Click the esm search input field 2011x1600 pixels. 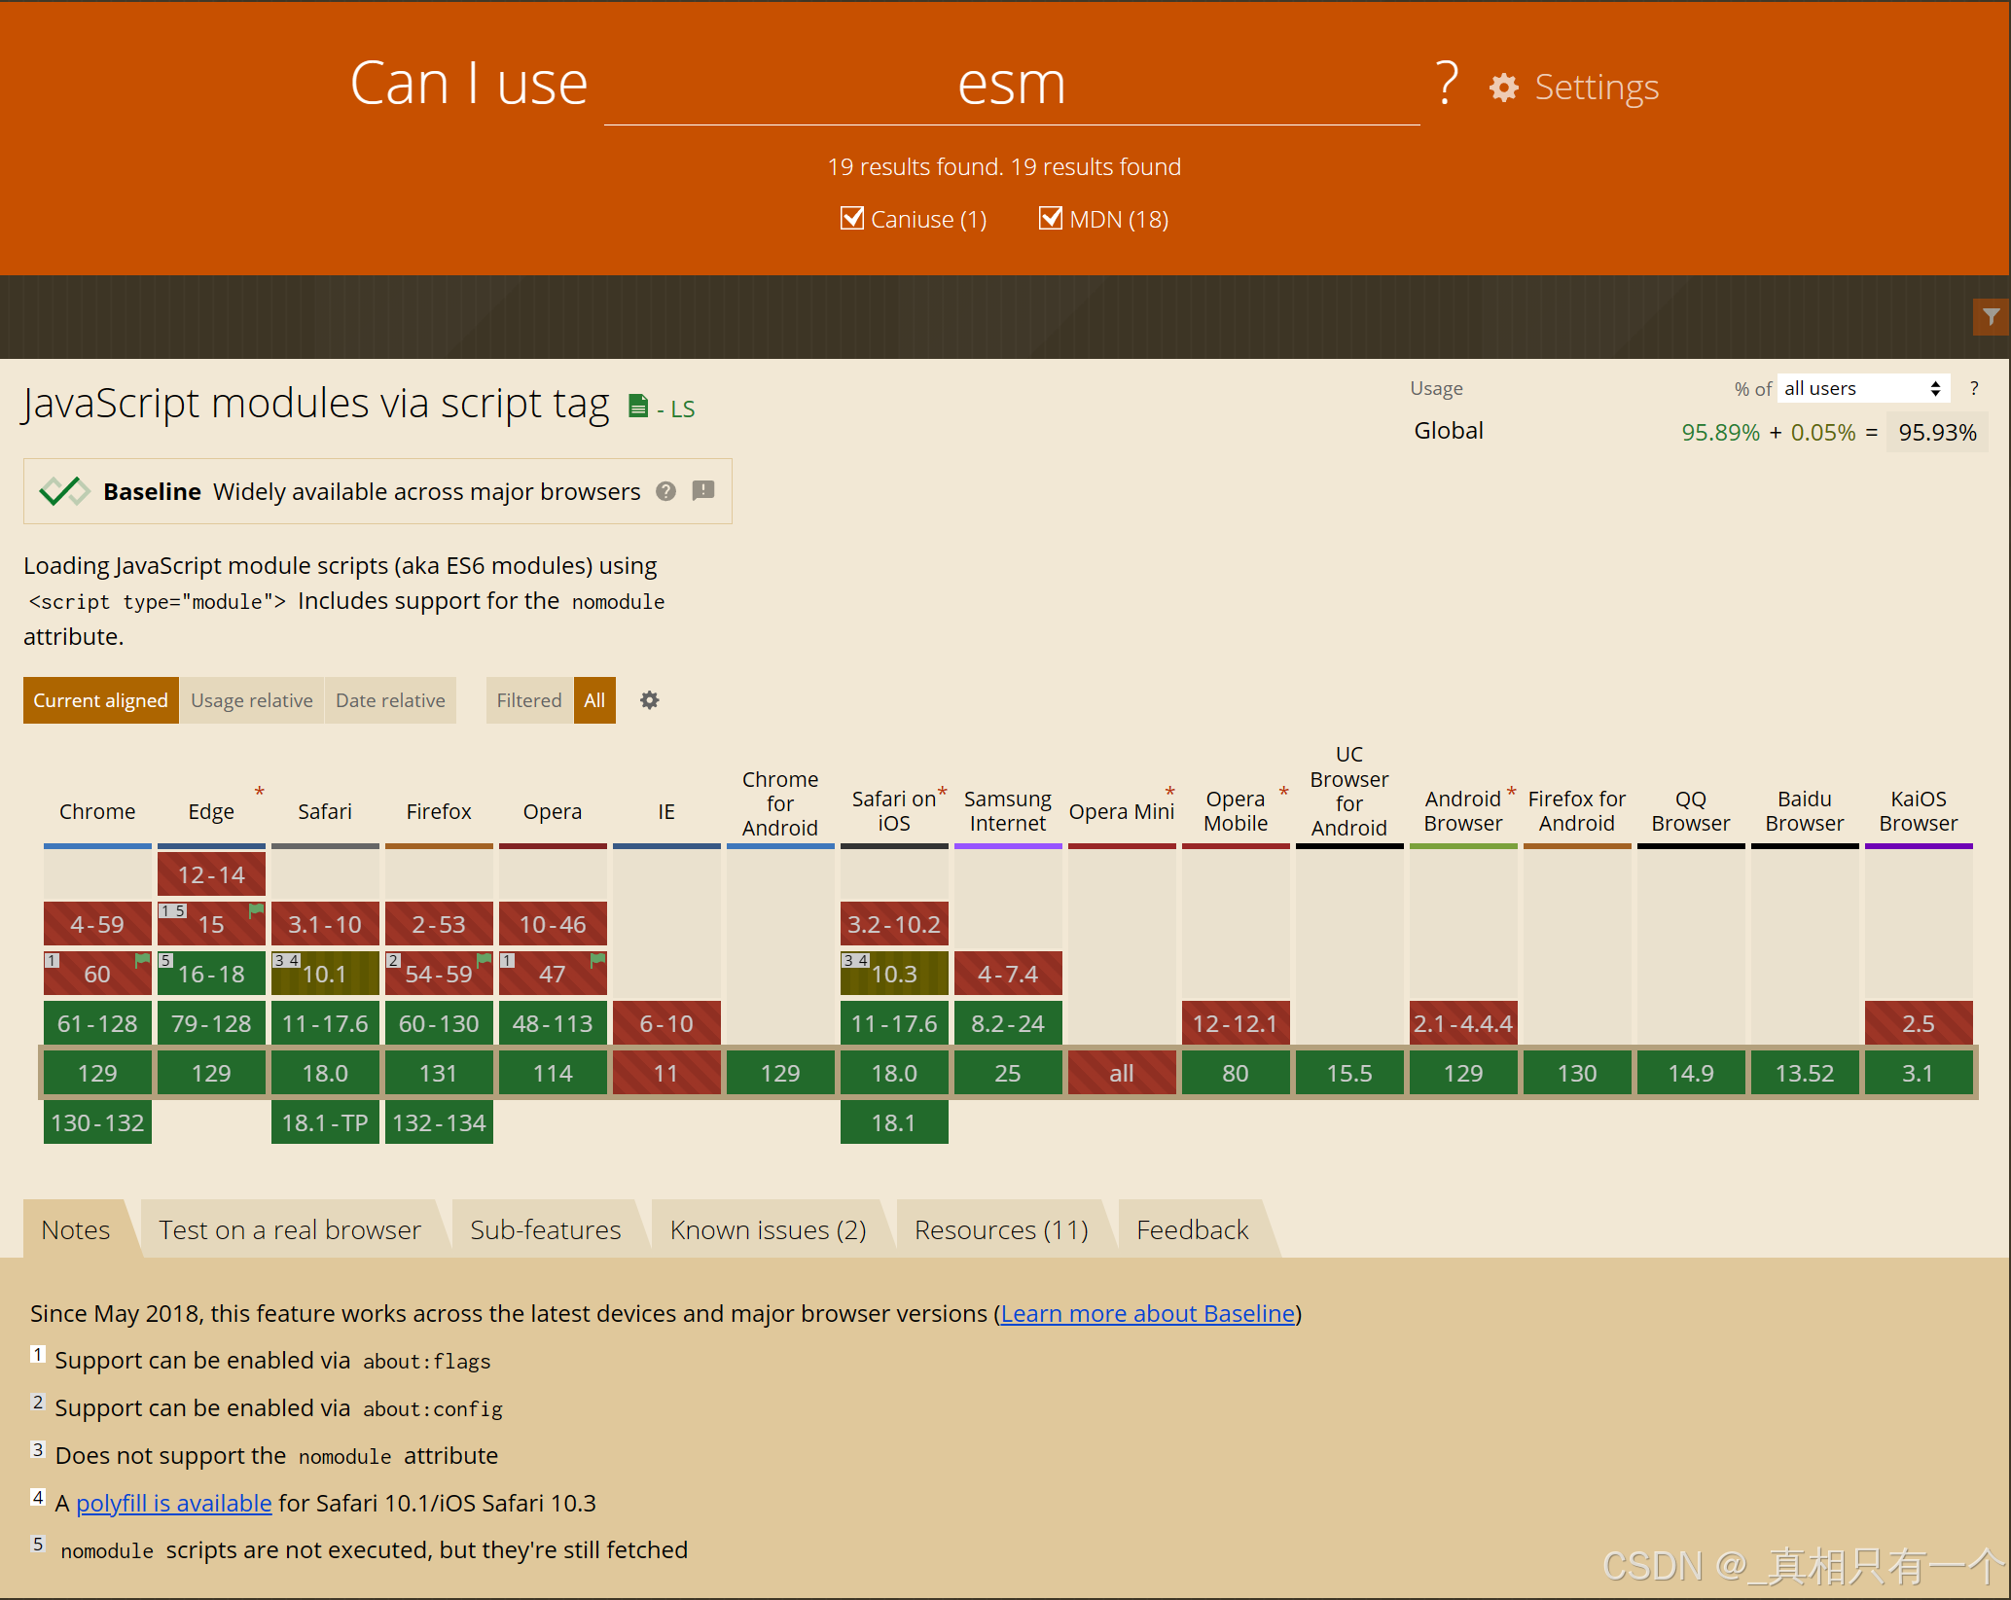click(1011, 86)
